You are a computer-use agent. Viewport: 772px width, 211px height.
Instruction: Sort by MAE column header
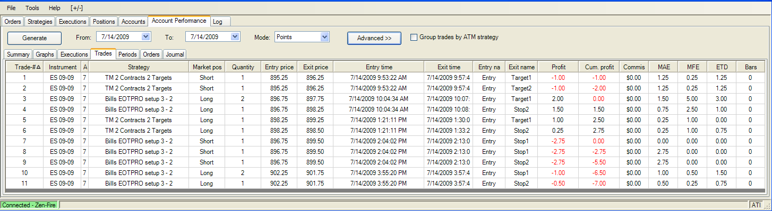click(x=664, y=67)
